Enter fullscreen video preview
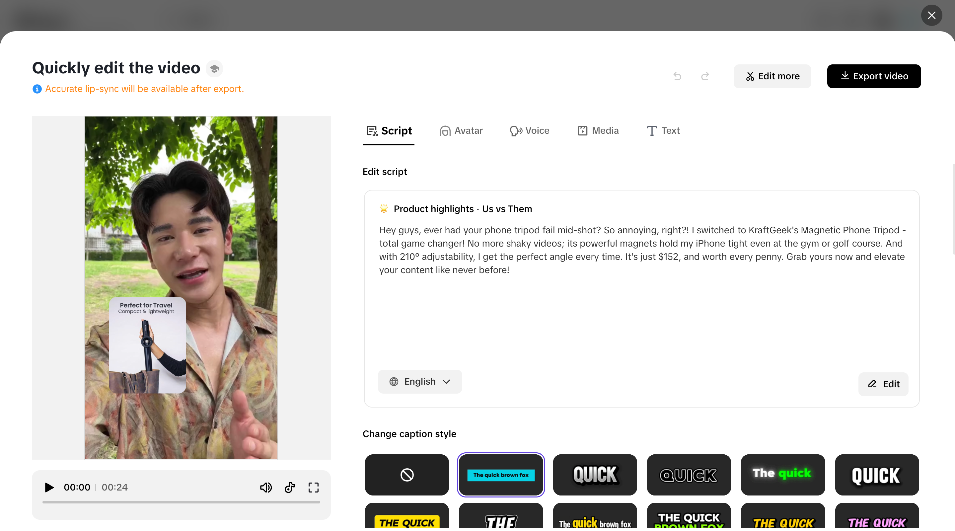Screen dimensions: 955x531 tap(313, 488)
